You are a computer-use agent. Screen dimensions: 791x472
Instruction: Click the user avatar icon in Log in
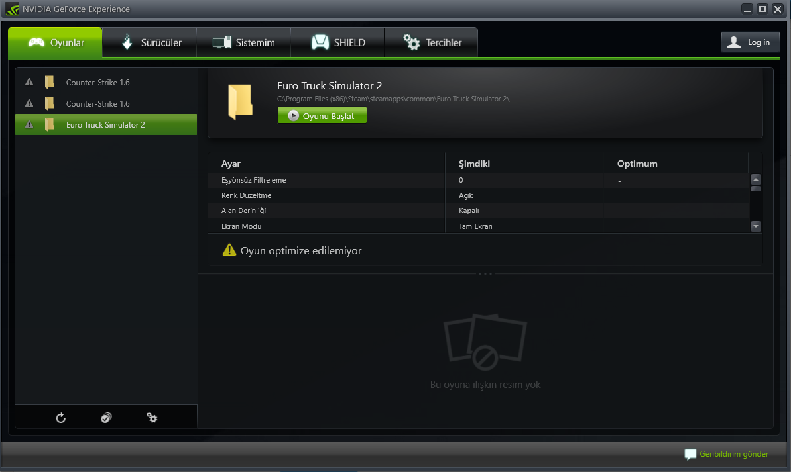pos(733,42)
